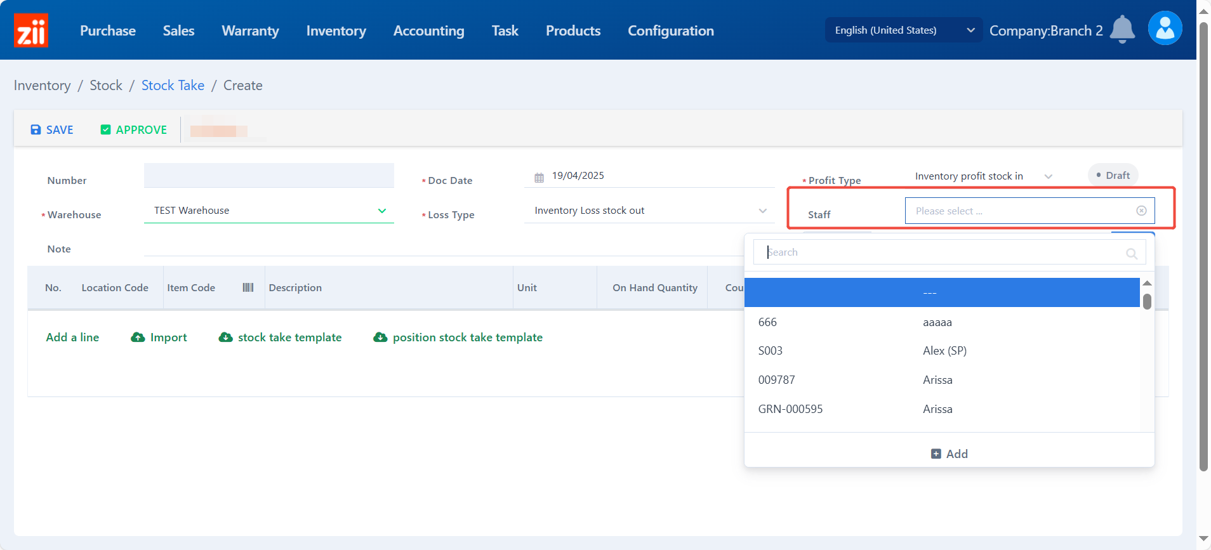The image size is (1211, 550).
Task: Click the calendar icon beside Doc Date
Action: pyautogui.click(x=539, y=177)
